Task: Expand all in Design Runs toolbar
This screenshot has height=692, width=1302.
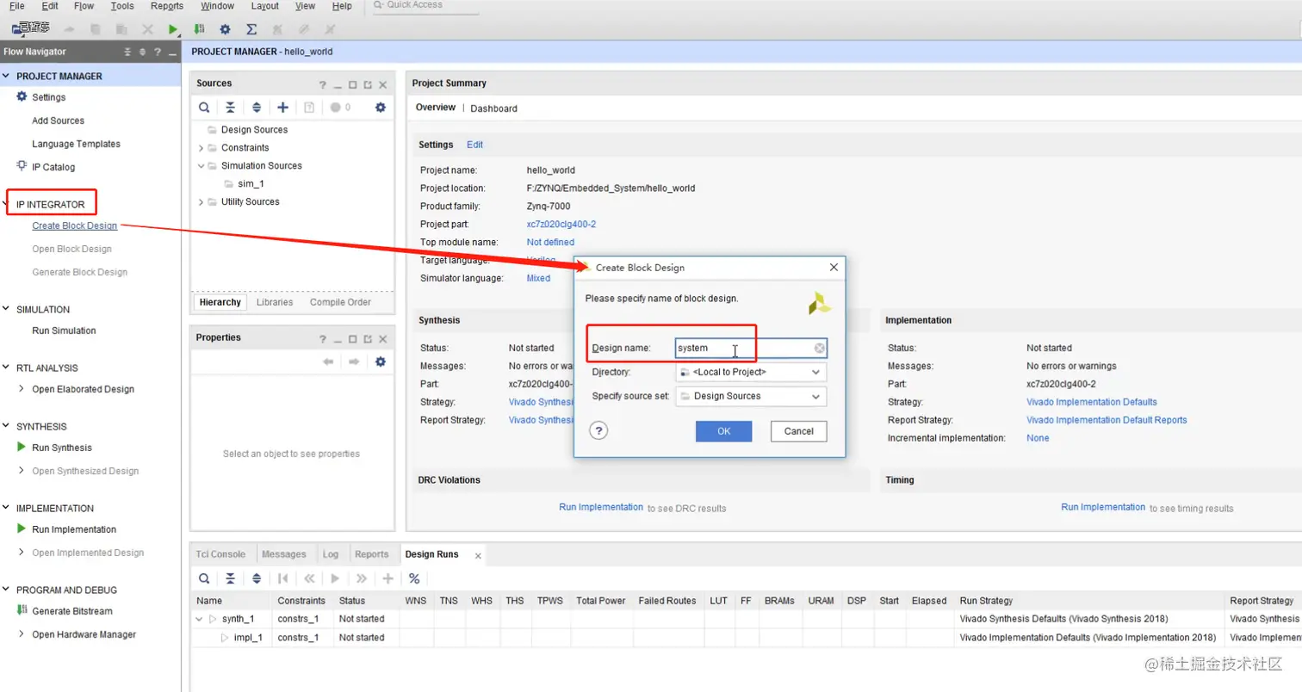Action: [257, 578]
